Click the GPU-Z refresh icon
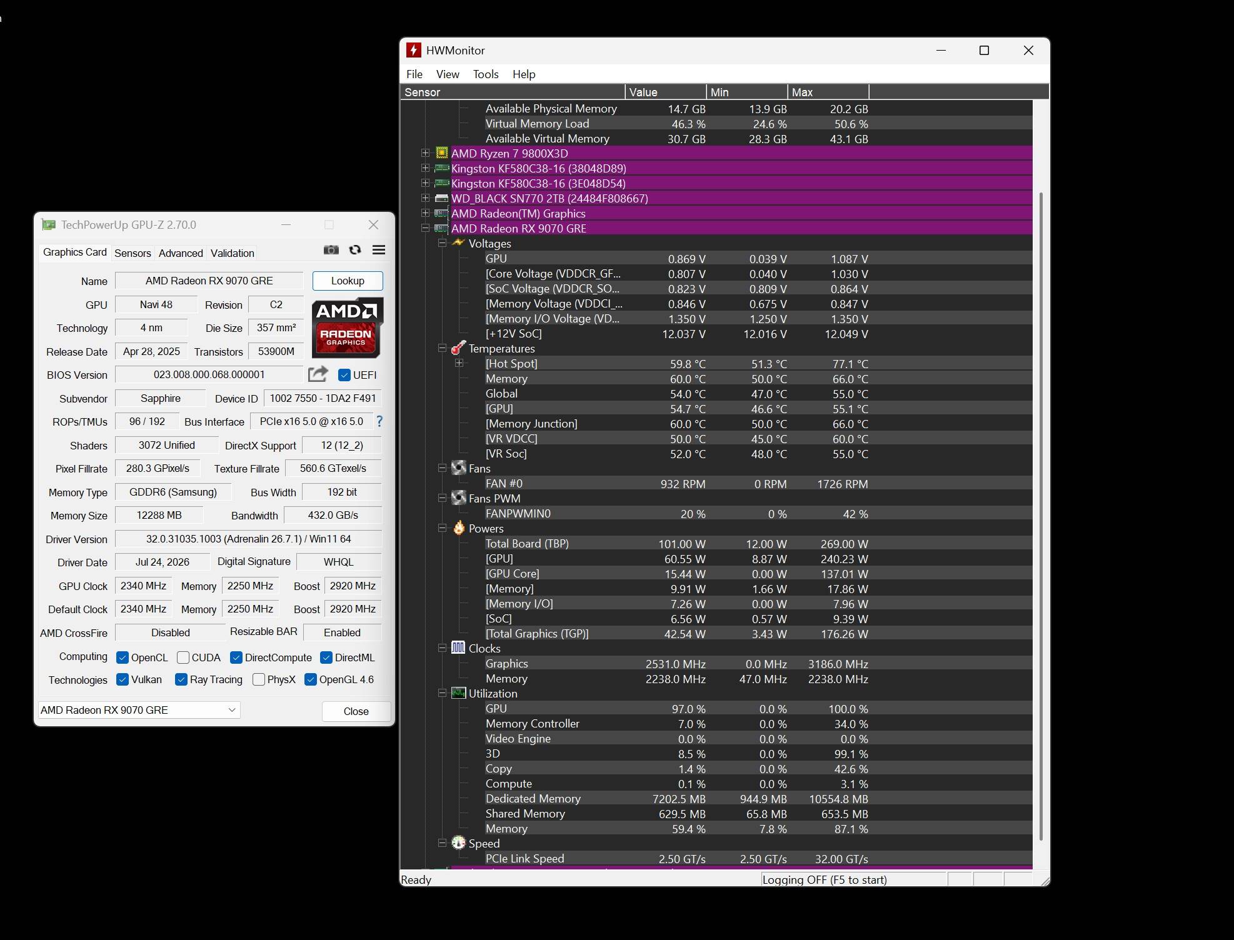This screenshot has height=940, width=1234. coord(355,250)
